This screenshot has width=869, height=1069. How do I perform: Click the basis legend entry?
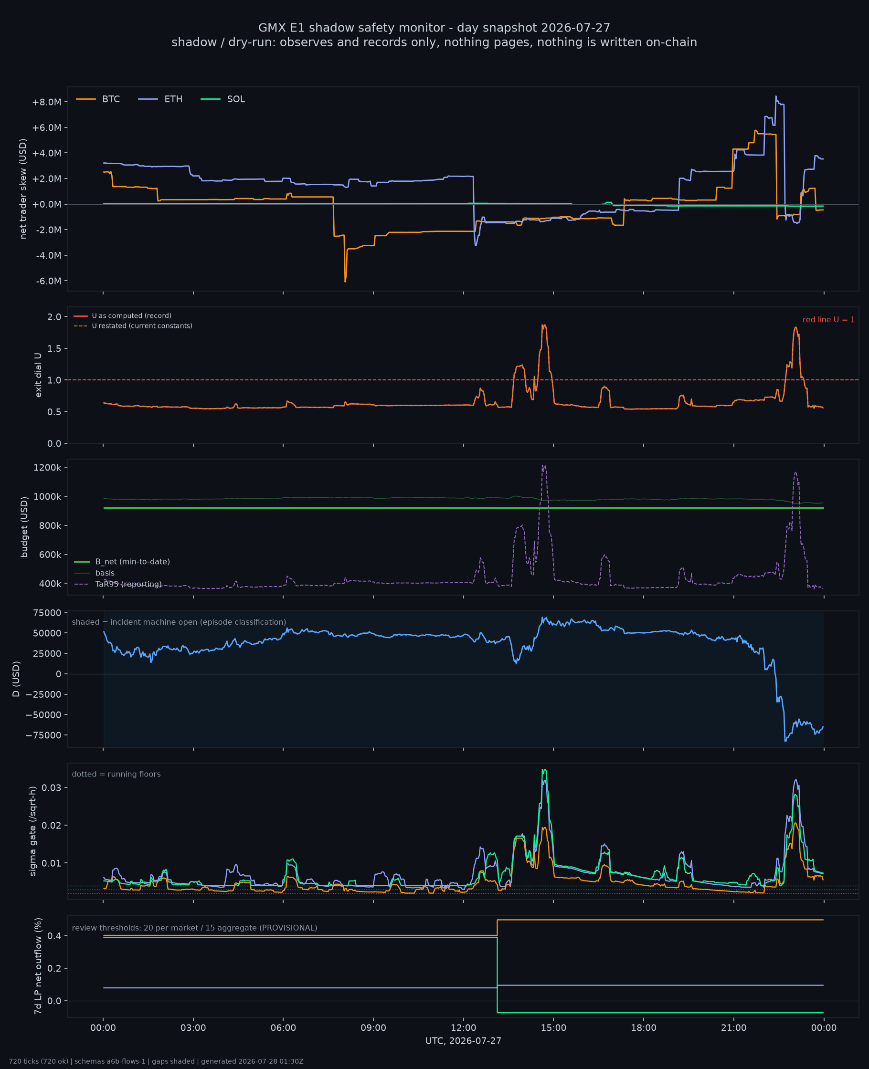coord(94,573)
